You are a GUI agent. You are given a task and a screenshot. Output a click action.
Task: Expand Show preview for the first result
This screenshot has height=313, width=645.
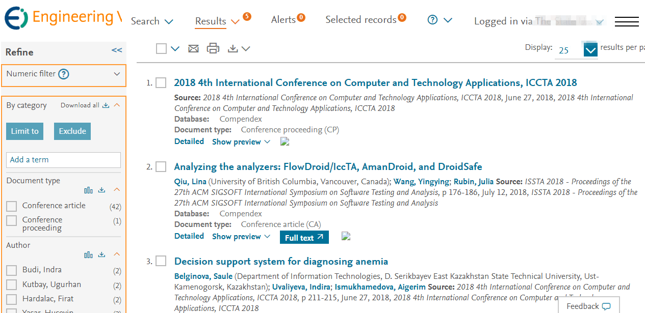click(241, 142)
